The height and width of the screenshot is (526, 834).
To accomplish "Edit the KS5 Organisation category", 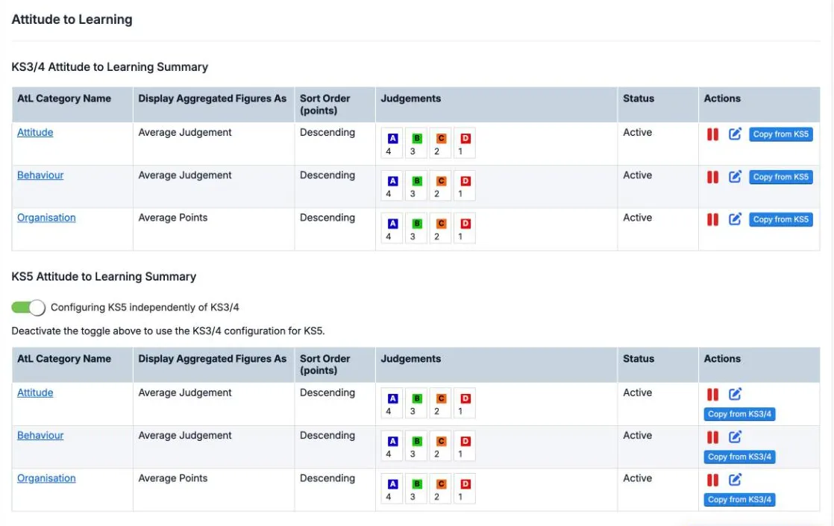I will pyautogui.click(x=735, y=480).
